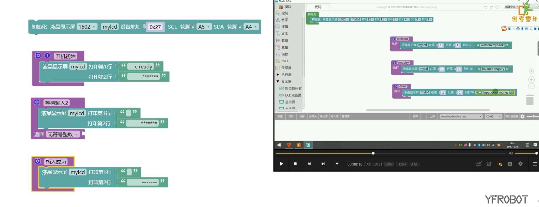Click the Play button in video player
Viewport: 539px width, 207px height.
(x=281, y=164)
